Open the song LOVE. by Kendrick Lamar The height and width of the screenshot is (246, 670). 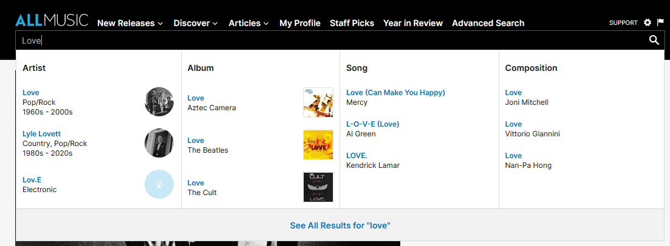coord(357,155)
